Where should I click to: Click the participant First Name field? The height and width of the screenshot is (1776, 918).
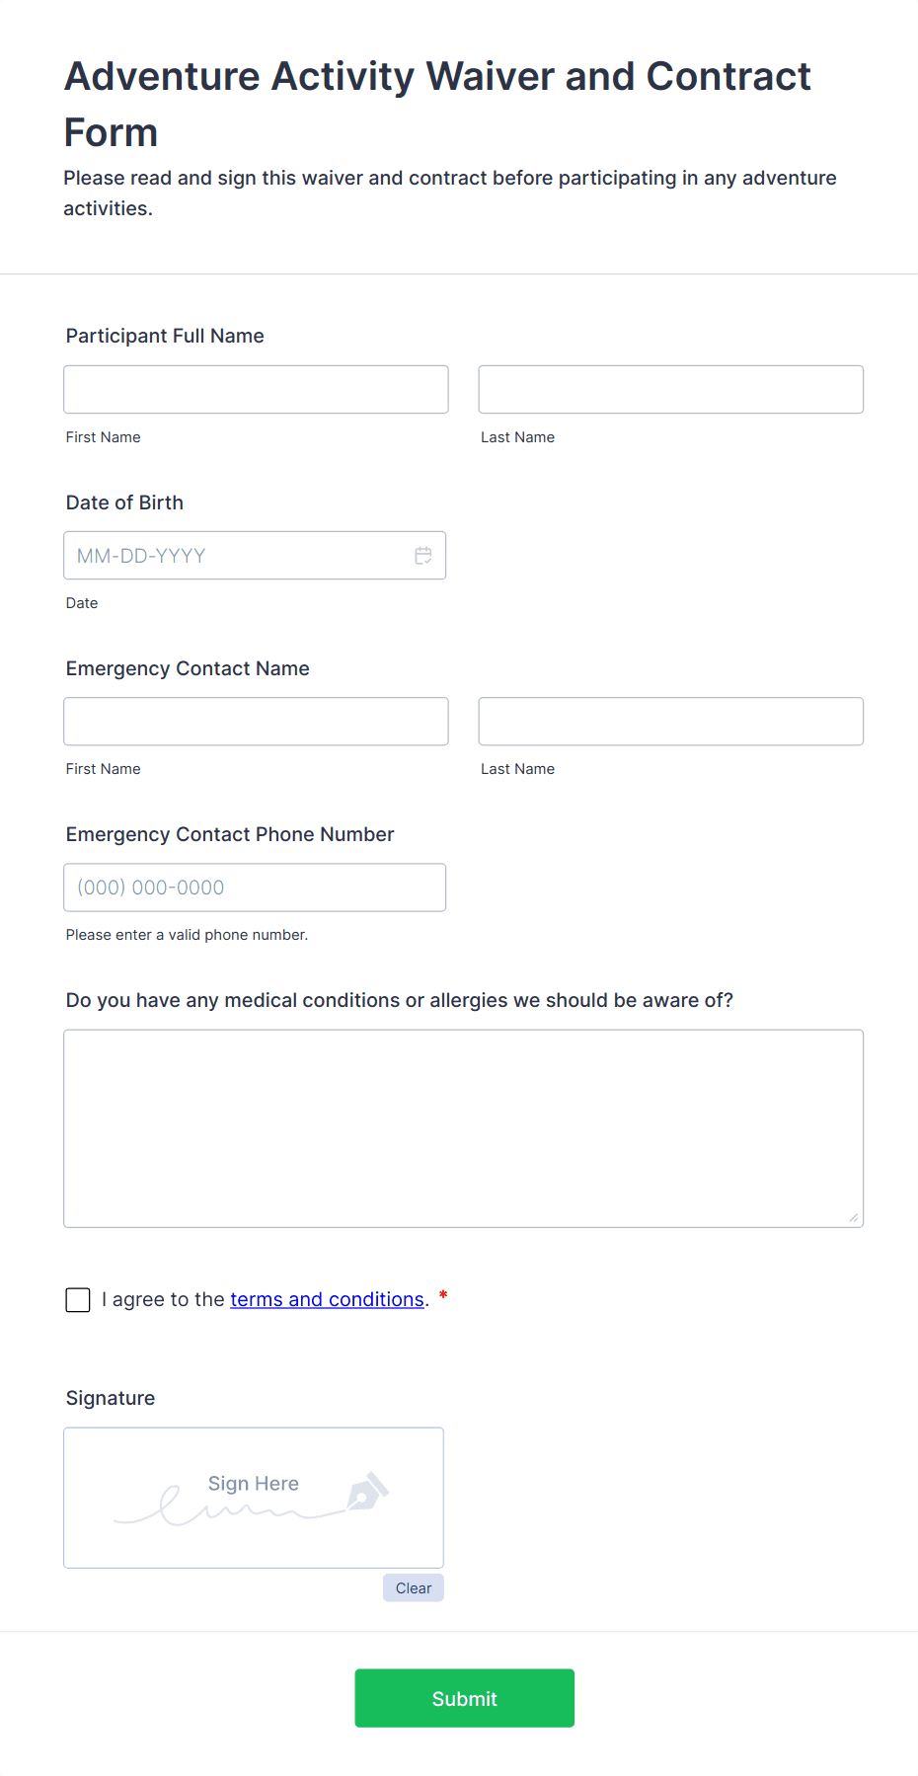click(255, 389)
